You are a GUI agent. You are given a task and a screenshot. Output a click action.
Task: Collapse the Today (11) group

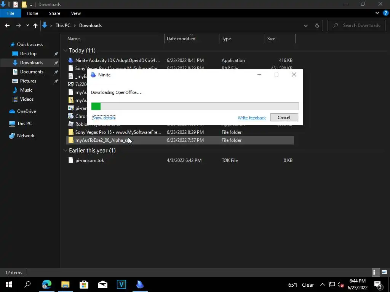tap(65, 51)
